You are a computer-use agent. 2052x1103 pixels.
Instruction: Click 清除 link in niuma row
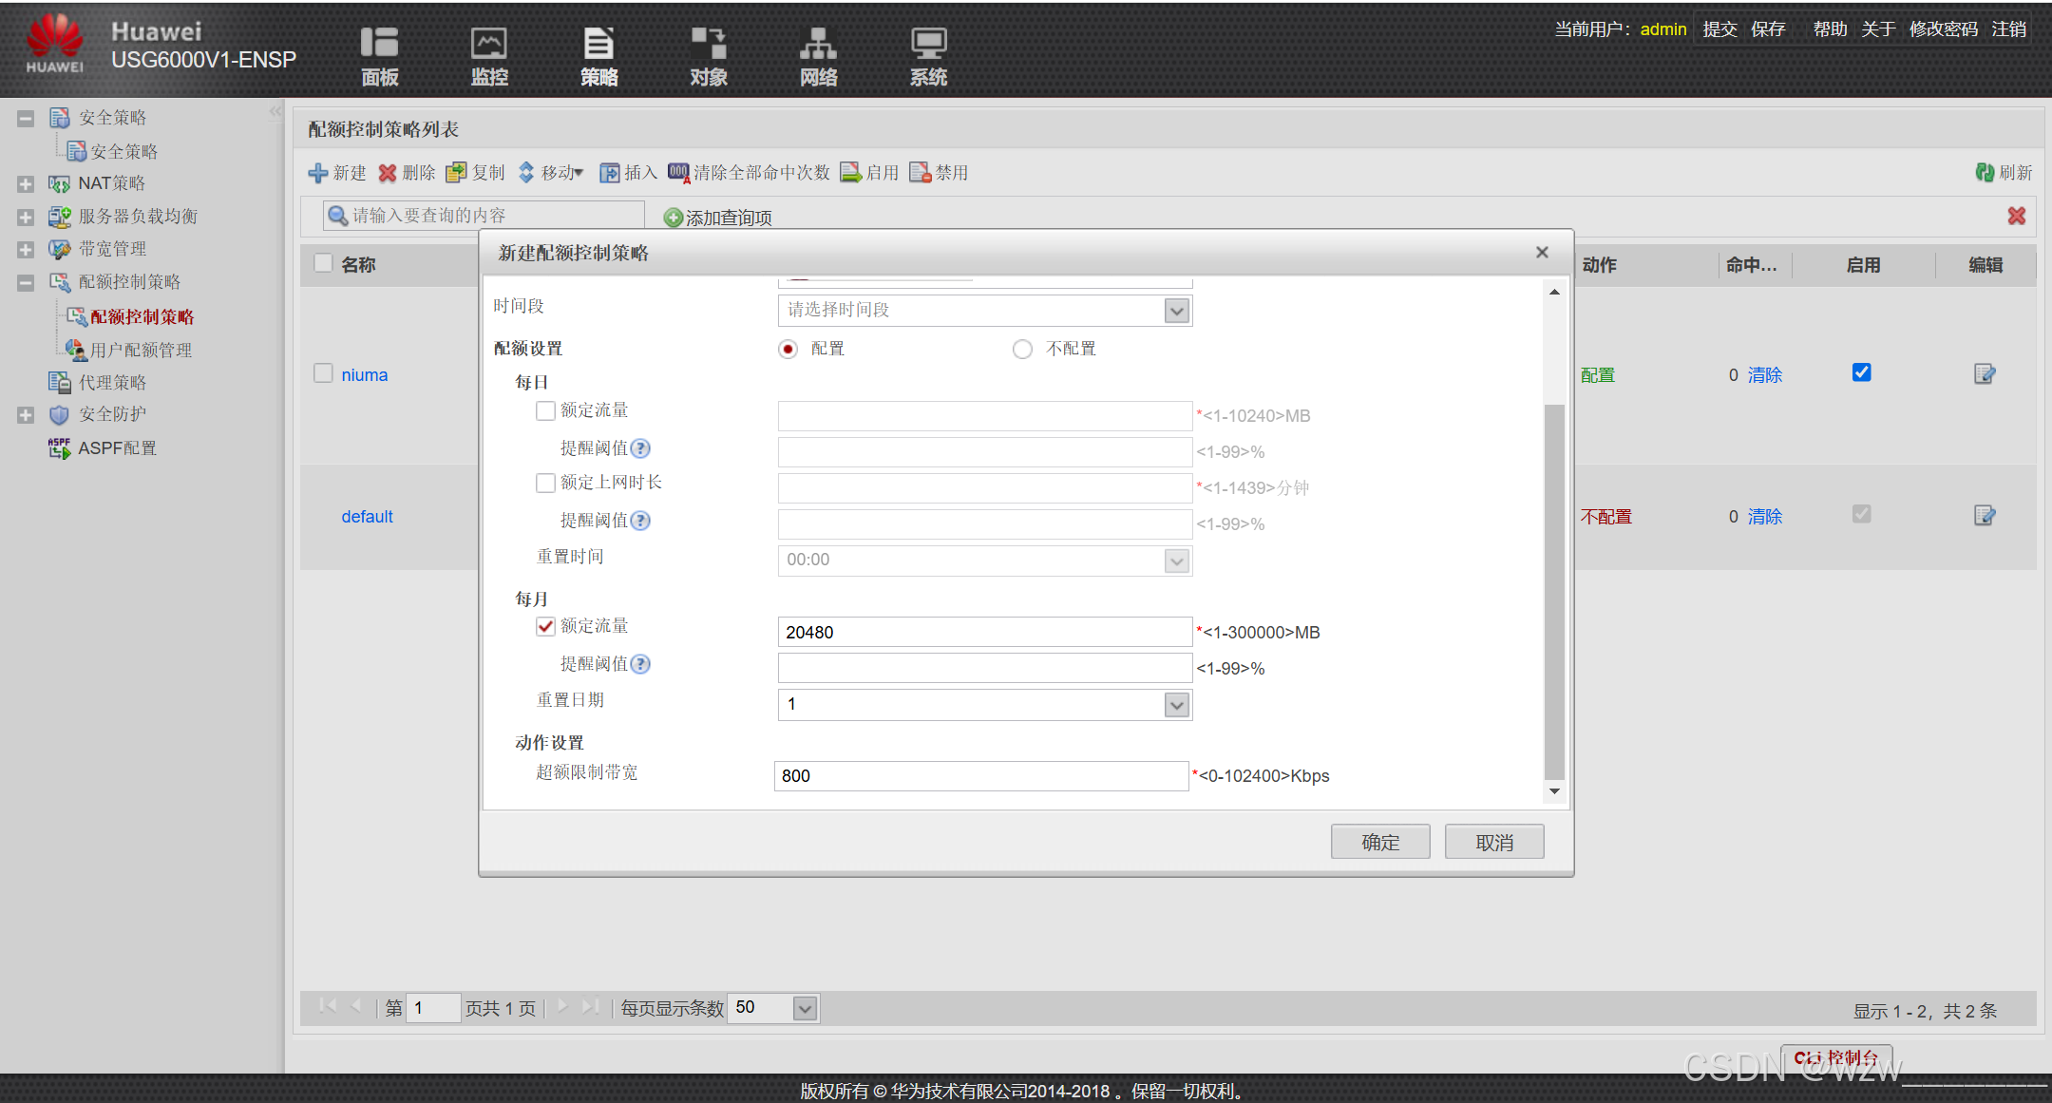1764,375
